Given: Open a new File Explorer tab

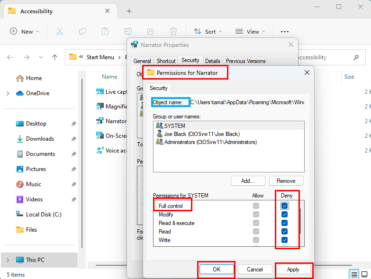Looking at the screenshot, I should pyautogui.click(x=129, y=11).
